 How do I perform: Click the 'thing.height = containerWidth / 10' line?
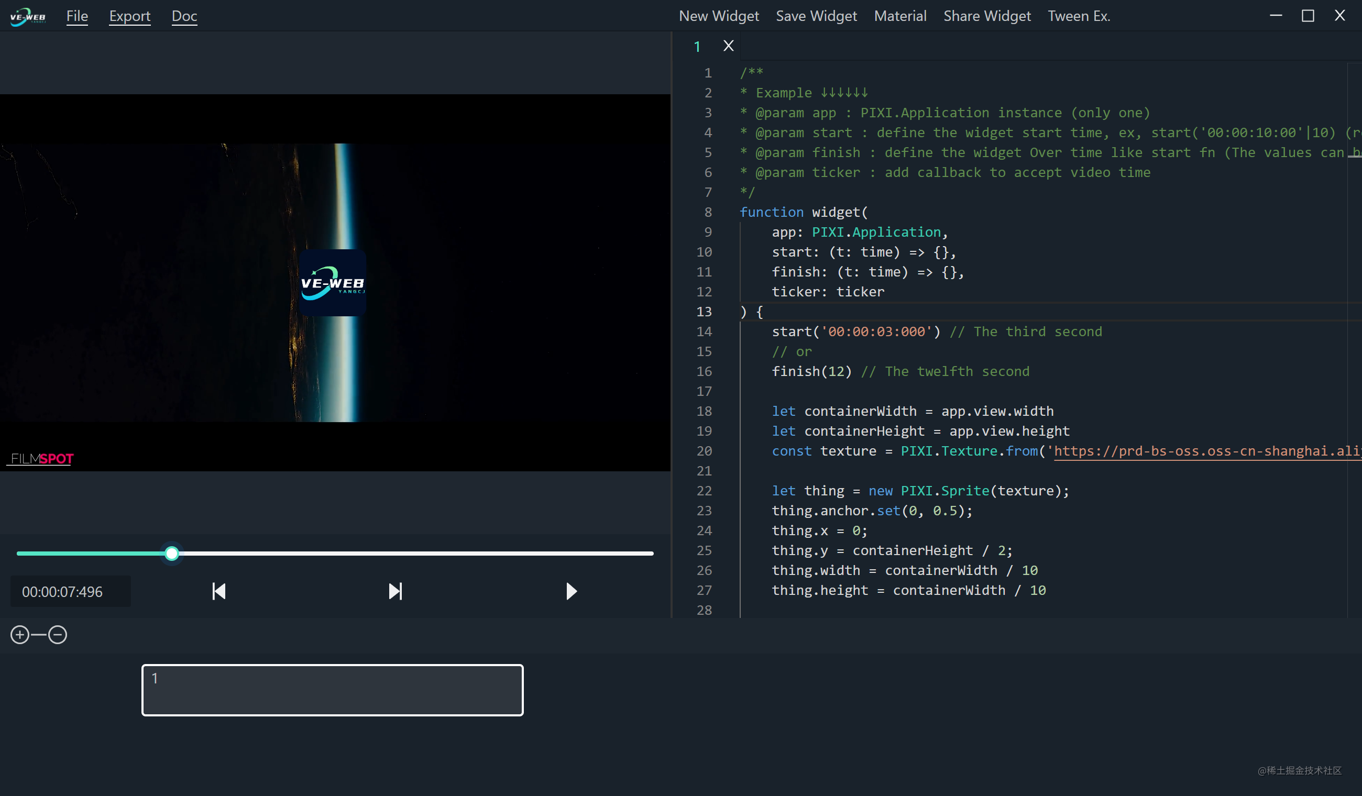click(908, 591)
